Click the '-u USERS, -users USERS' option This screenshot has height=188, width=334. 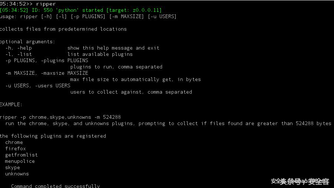tap(38, 85)
